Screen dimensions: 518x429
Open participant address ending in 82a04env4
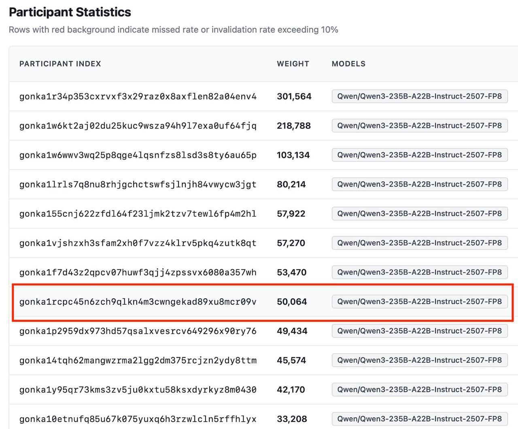[x=138, y=97]
